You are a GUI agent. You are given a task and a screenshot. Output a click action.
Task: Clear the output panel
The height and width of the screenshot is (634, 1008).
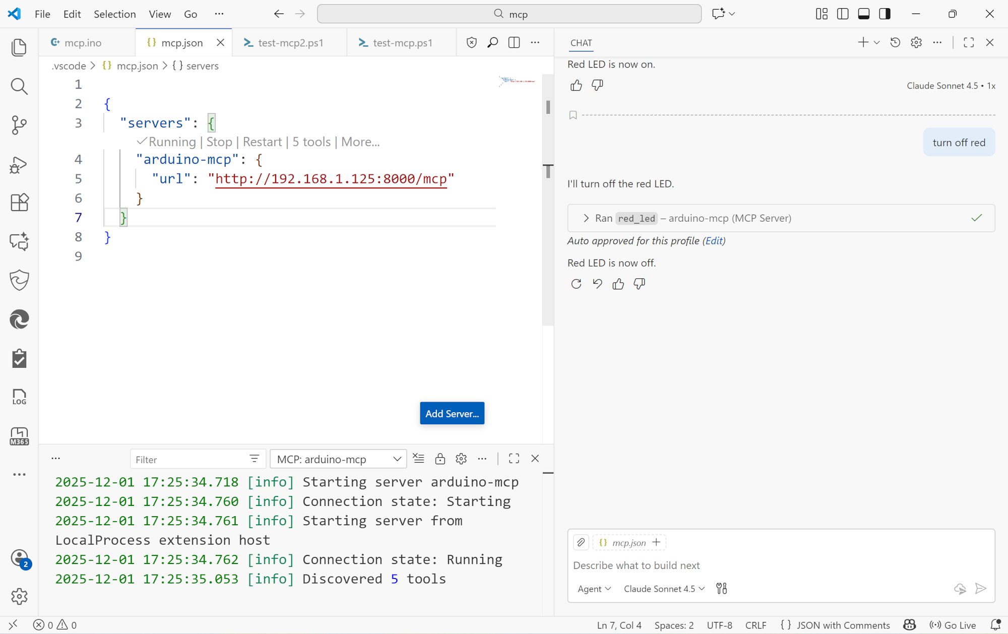[418, 459]
